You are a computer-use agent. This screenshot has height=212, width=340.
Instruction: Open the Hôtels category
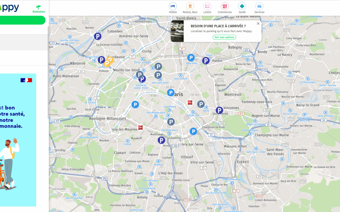coord(173,8)
